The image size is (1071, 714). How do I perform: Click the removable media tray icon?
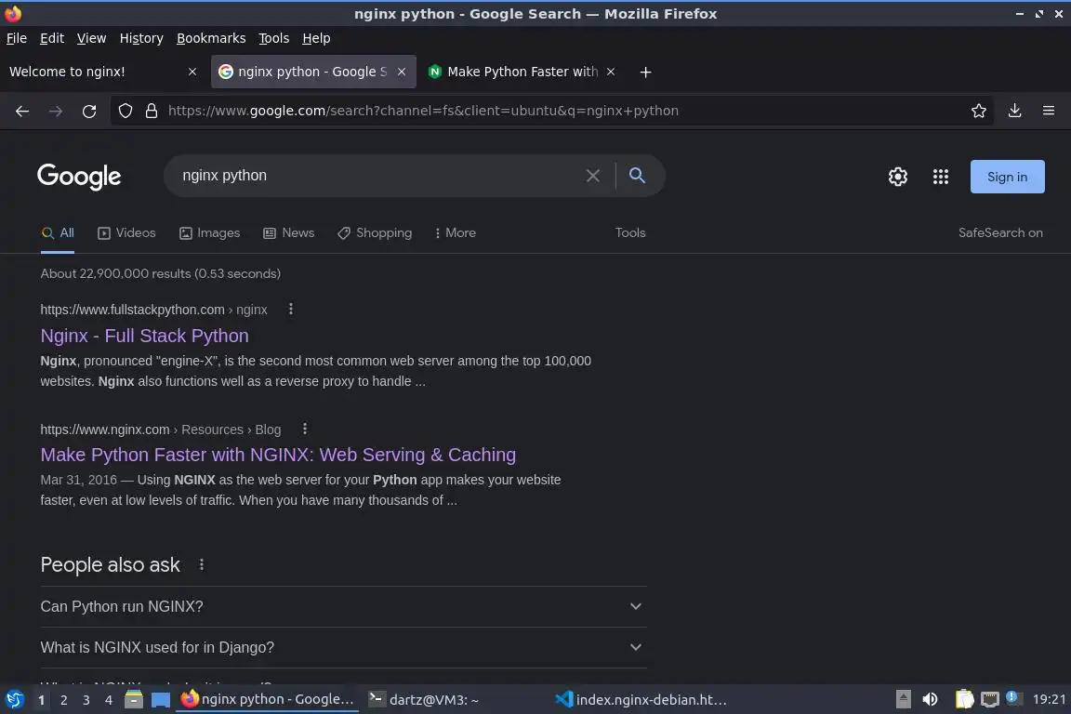coord(903,700)
